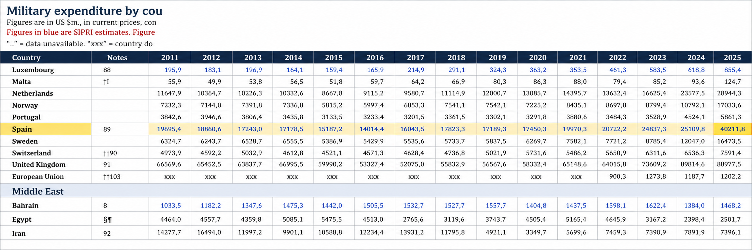Viewport: 752px width, 250px height.
Task: Click the Notes column header
Action: 117,58
